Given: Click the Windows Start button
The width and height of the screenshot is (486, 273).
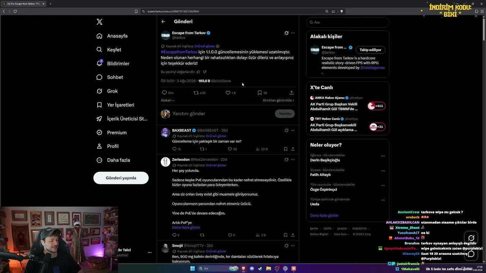Looking at the screenshot, I should pyautogui.click(x=193, y=268).
